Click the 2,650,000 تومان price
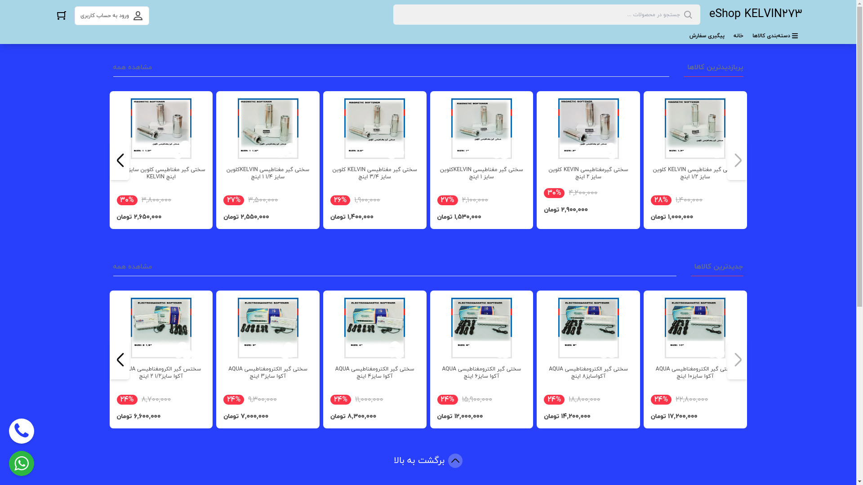Image resolution: width=863 pixels, height=485 pixels. (139, 217)
